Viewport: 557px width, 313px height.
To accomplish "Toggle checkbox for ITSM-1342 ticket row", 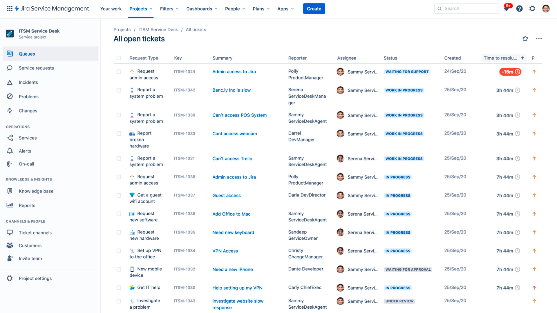I will [119, 90].
